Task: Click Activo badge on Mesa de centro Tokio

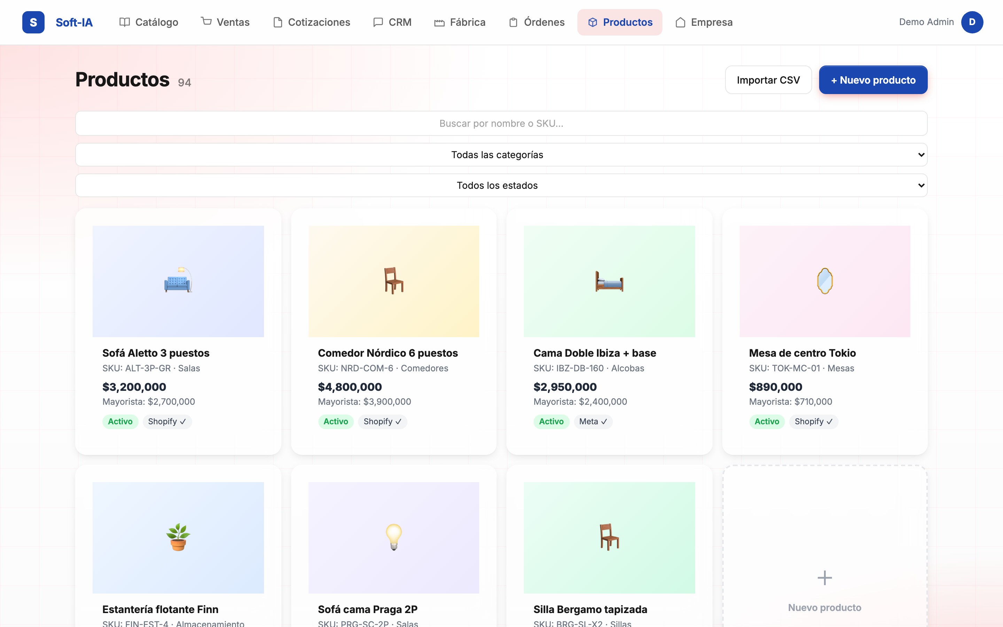Action: pyautogui.click(x=767, y=421)
